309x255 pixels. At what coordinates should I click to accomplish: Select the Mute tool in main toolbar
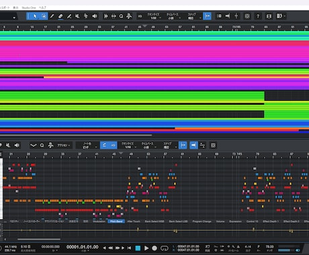77,16
